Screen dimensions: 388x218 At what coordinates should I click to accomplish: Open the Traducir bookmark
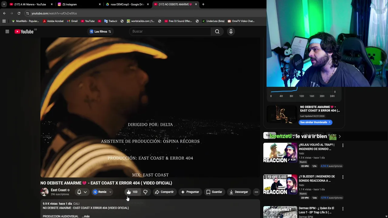[111, 21]
